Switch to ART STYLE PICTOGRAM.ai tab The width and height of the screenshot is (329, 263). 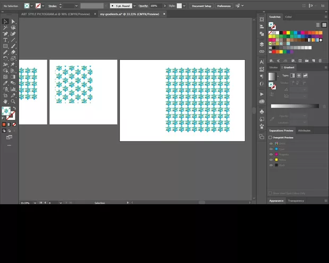pos(55,14)
